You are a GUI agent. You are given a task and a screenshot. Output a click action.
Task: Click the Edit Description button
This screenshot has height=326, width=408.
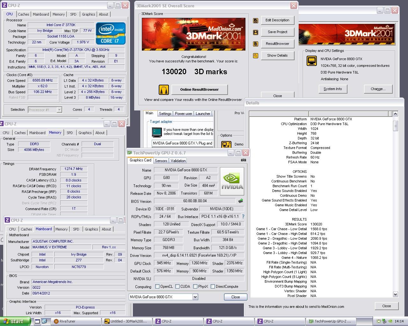pos(277,20)
